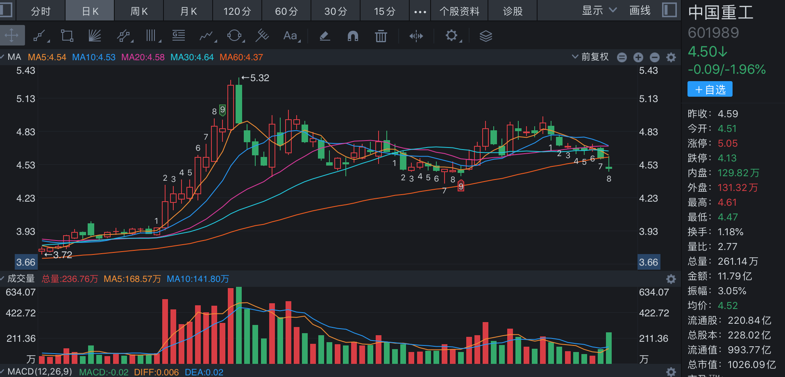This screenshot has width=785, height=377.
Task: Enable the magnet snap tool
Action: click(x=353, y=36)
